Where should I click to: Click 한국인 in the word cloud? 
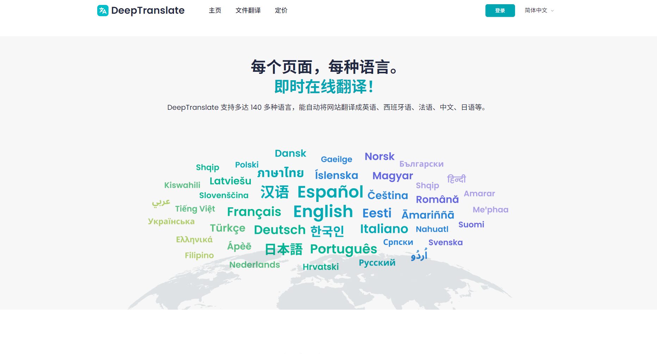click(x=328, y=230)
